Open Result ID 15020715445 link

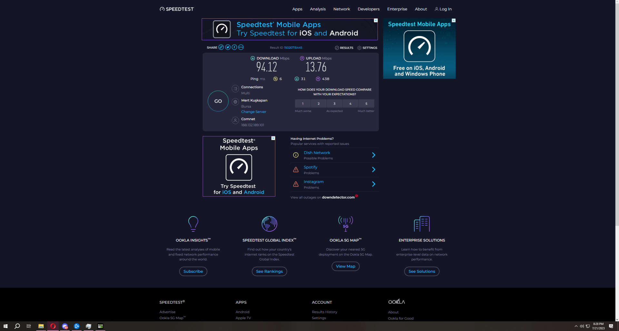pyautogui.click(x=293, y=48)
